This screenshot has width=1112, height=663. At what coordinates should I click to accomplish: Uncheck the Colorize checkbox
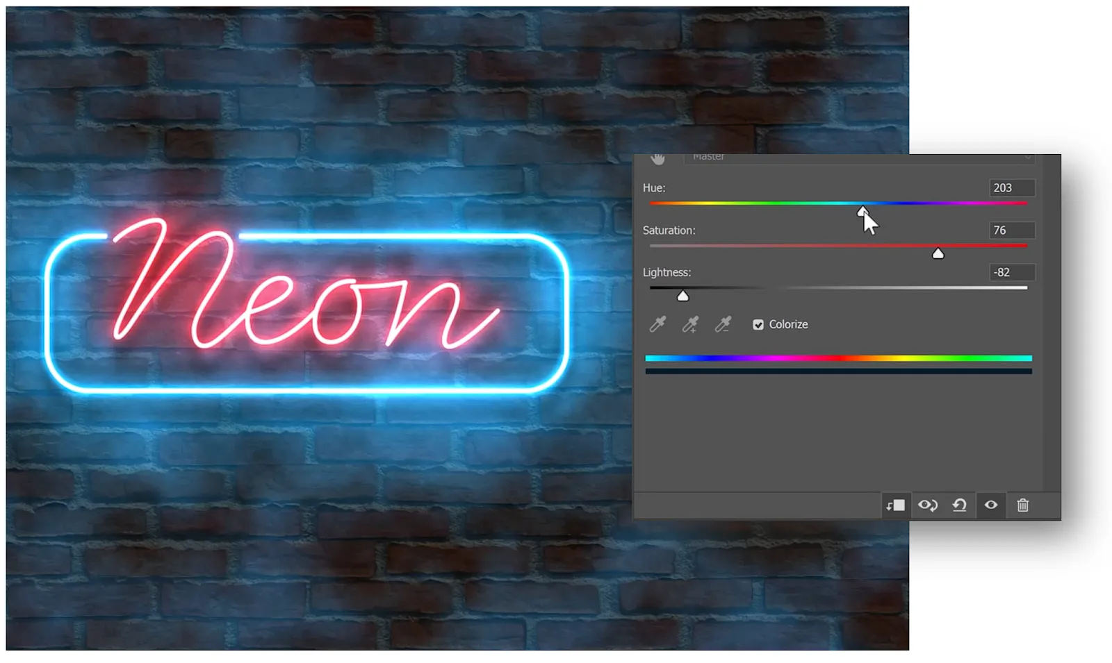tap(758, 325)
